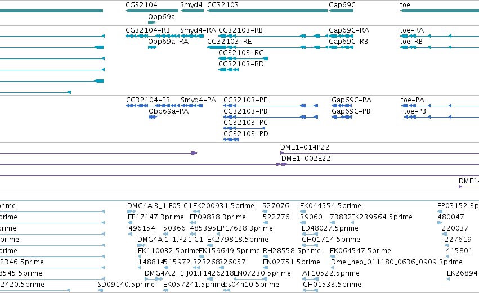Image resolution: width=479 pixels, height=293 pixels.
Task: Select EST label 220037
Action: tap(455, 228)
